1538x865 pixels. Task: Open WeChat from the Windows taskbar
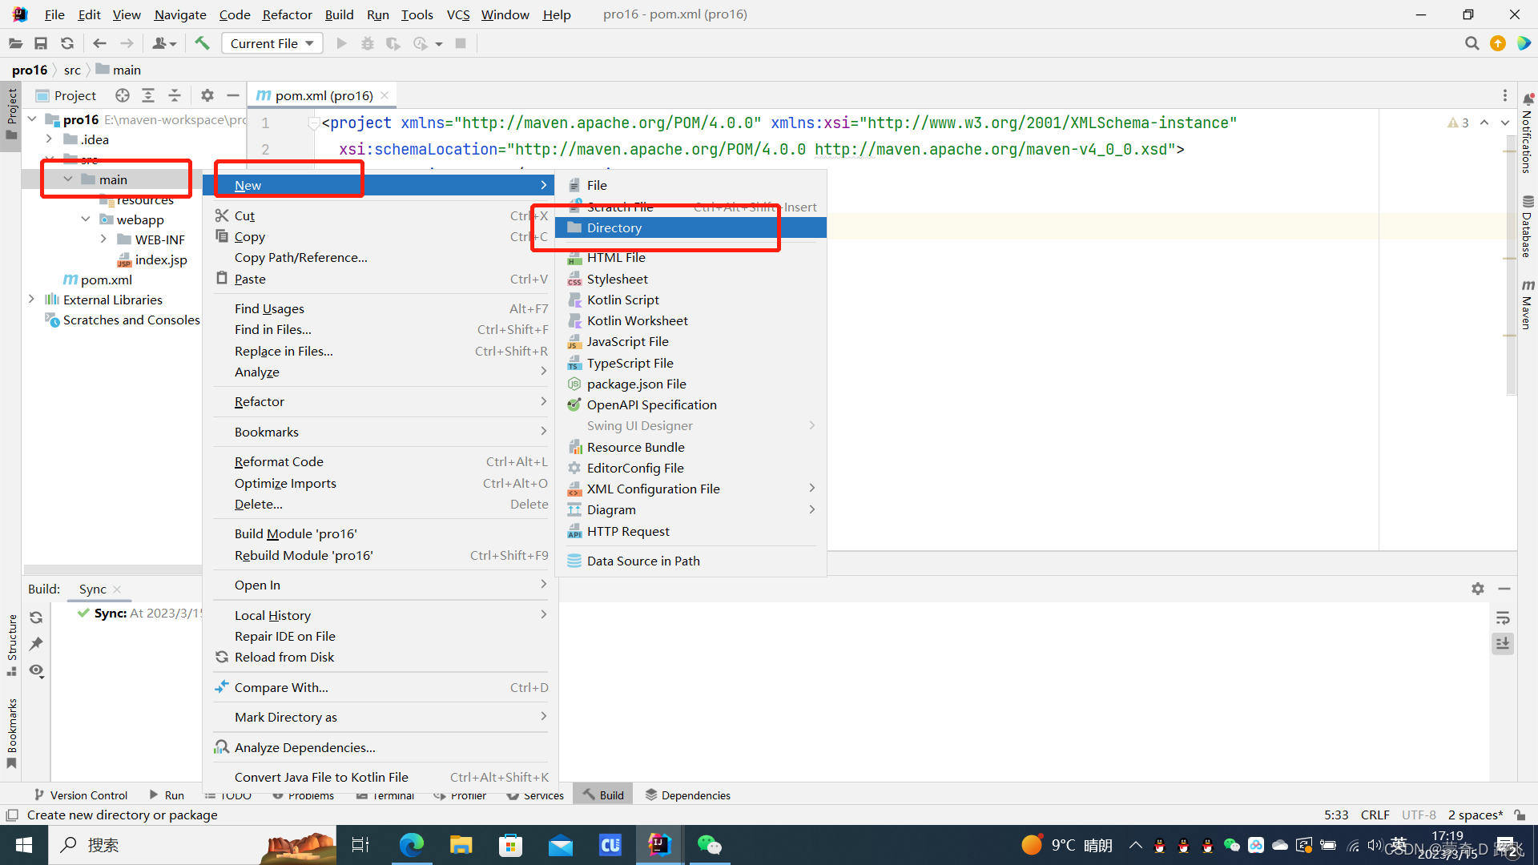pyautogui.click(x=709, y=845)
